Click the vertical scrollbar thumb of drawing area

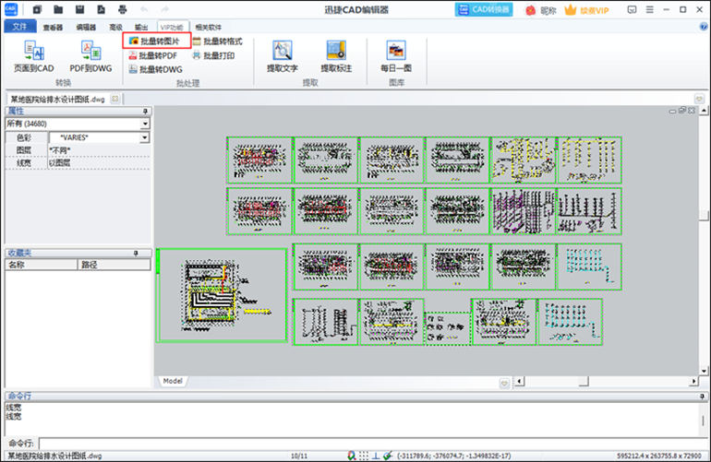click(704, 215)
